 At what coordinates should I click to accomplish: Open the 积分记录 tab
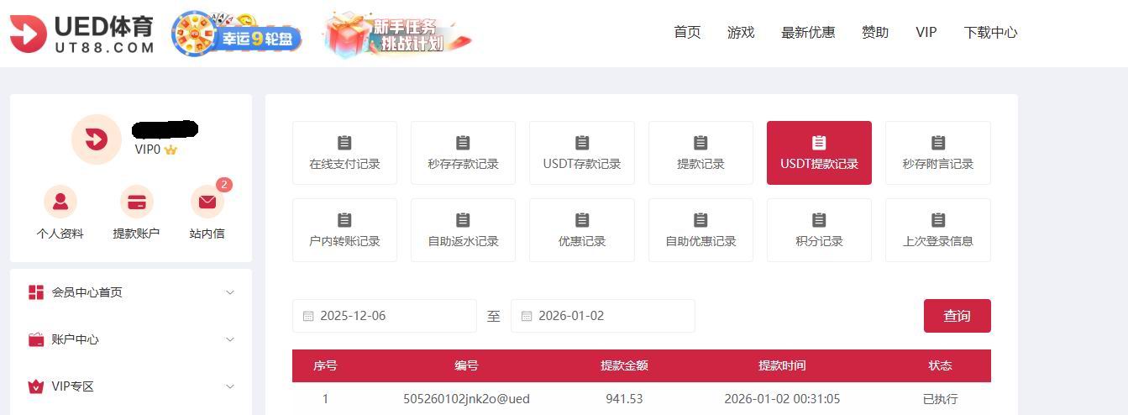pyautogui.click(x=819, y=230)
